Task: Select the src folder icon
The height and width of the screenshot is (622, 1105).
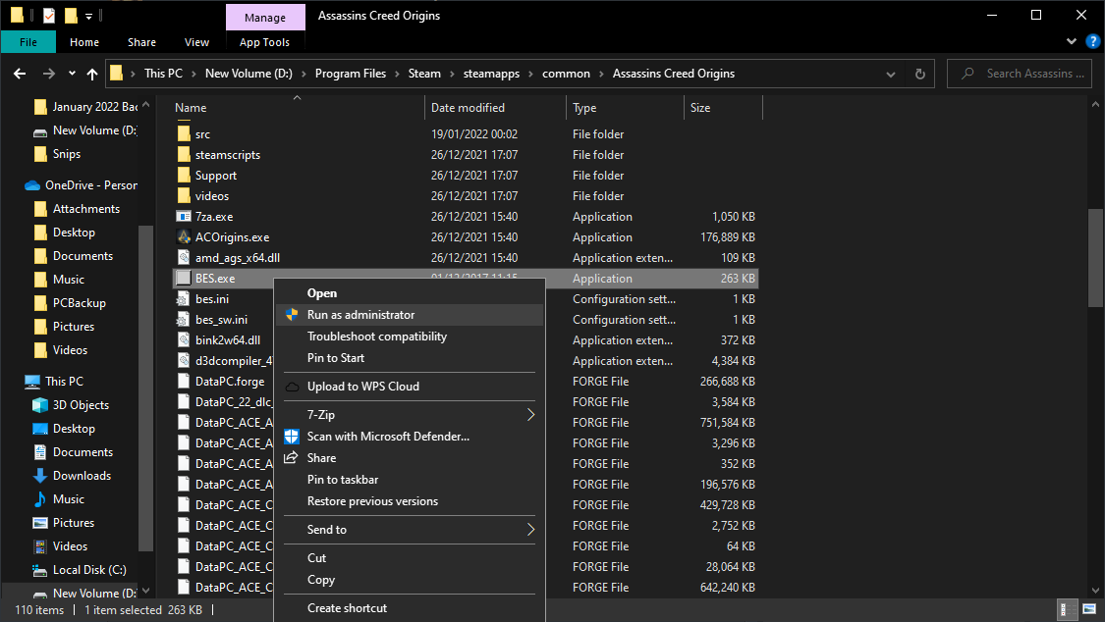Action: (x=184, y=133)
